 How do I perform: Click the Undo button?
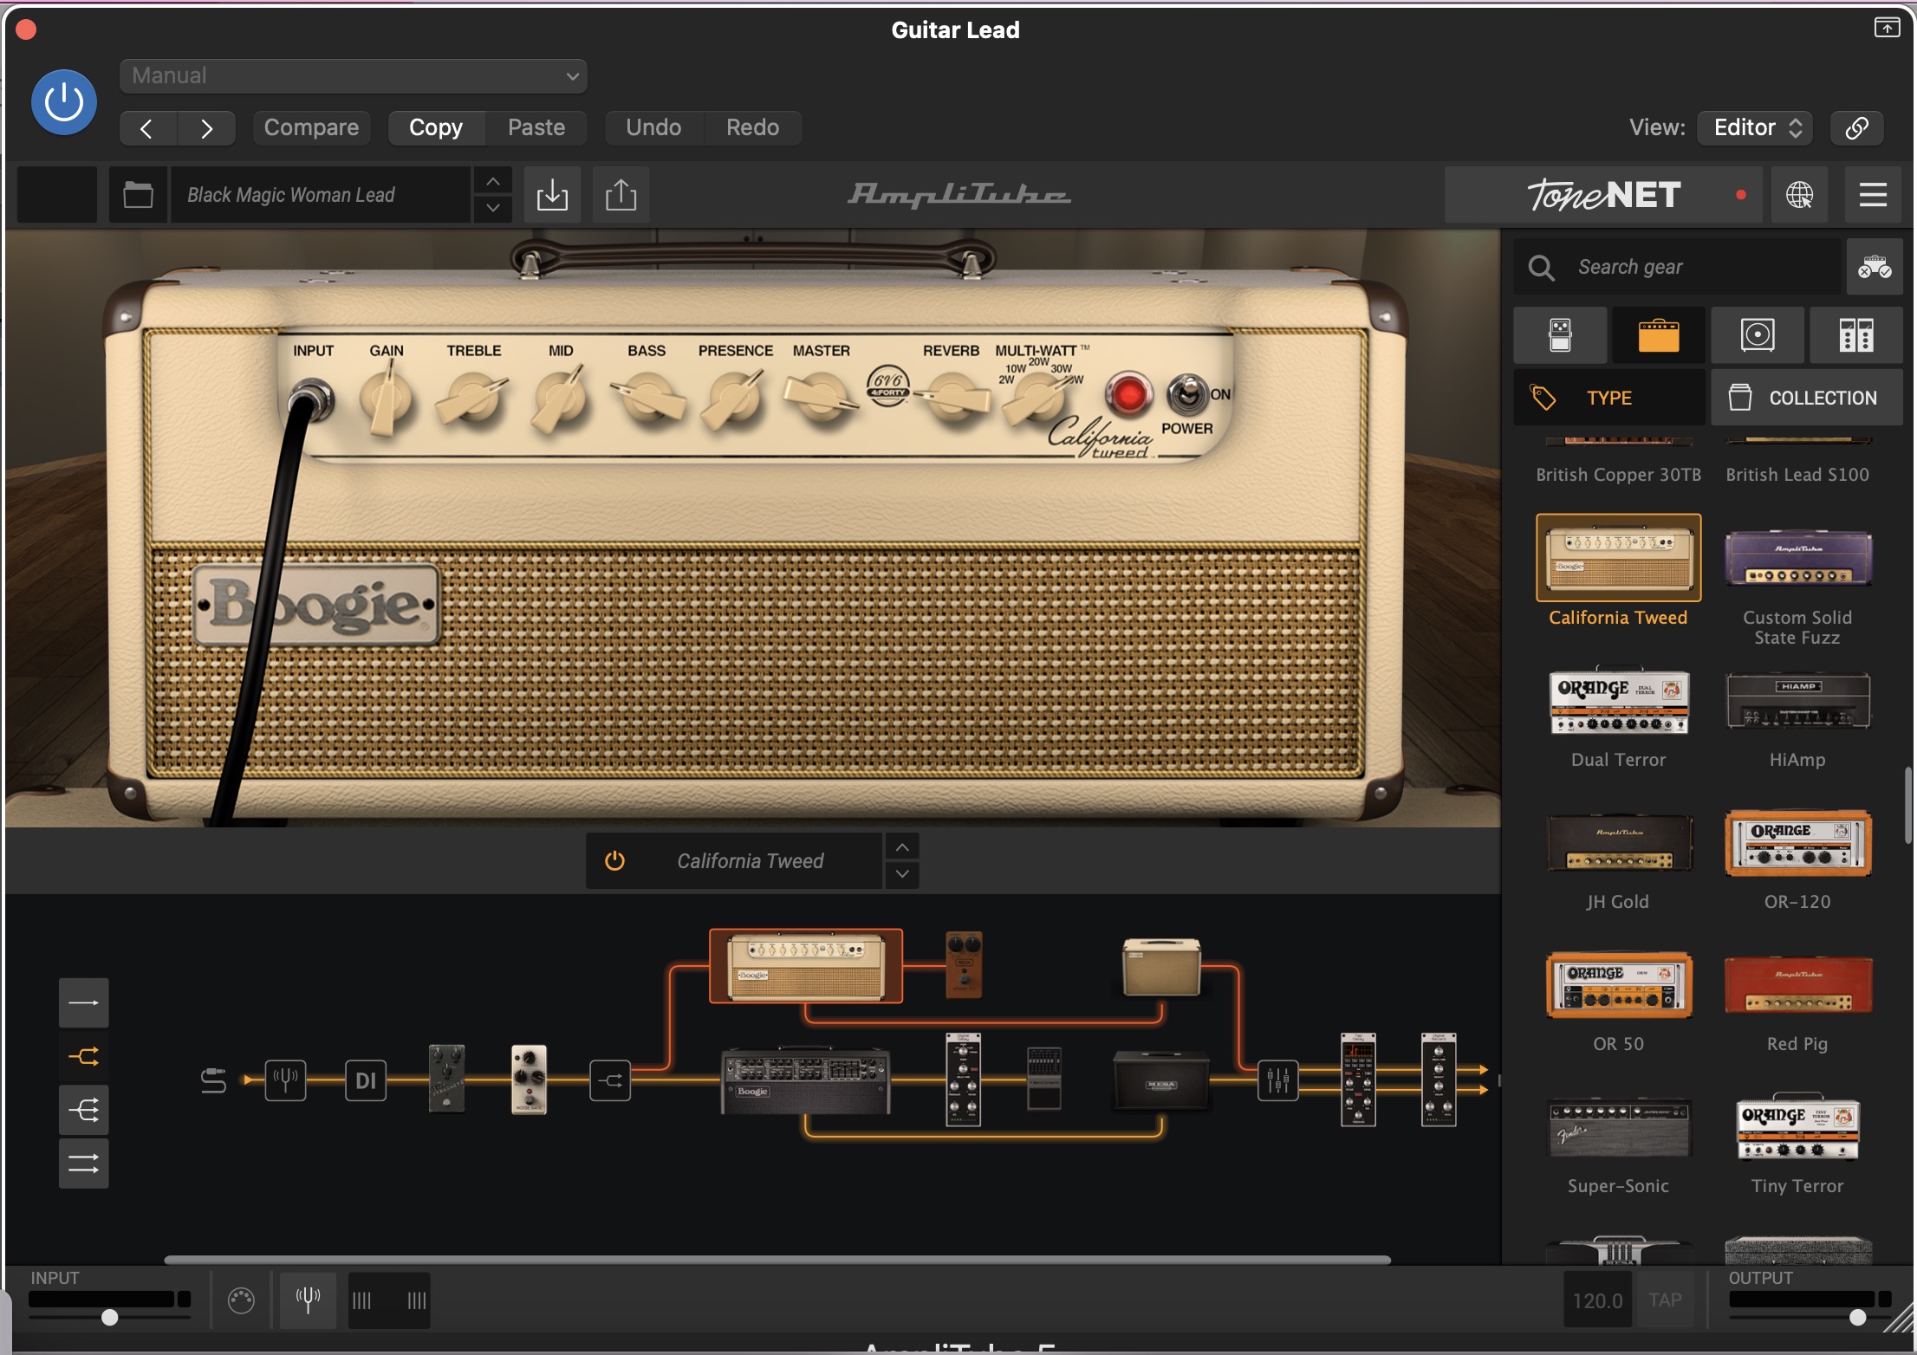click(x=653, y=127)
